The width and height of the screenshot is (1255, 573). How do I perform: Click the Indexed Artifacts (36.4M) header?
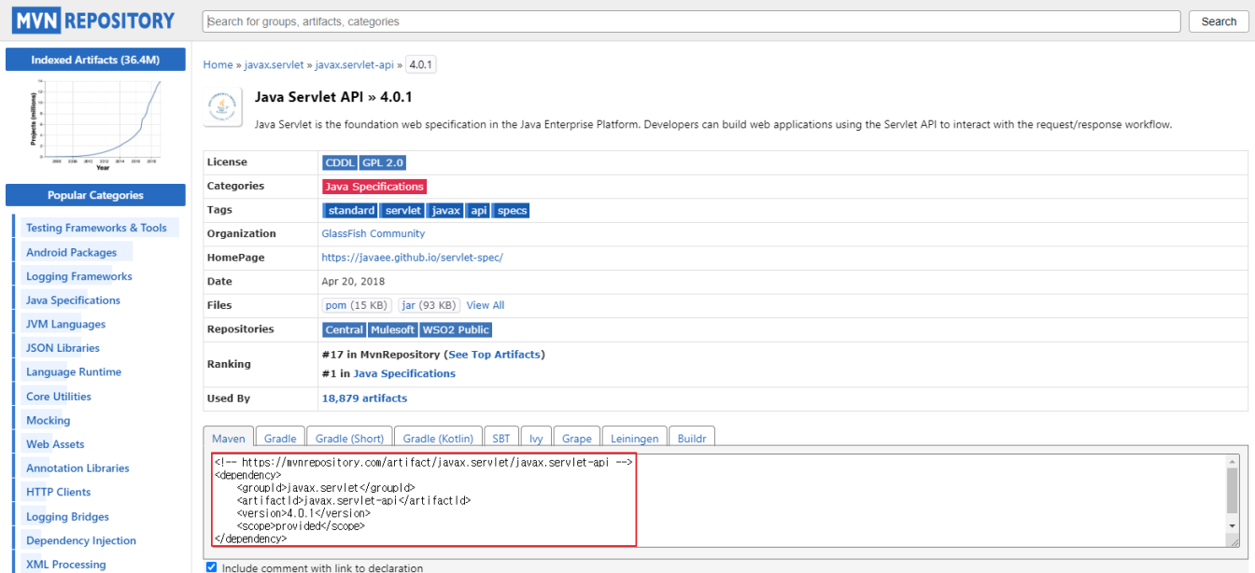tap(95, 60)
